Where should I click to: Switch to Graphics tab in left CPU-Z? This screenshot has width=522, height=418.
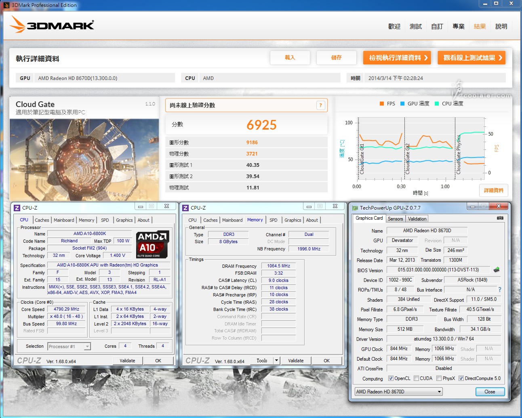coord(124,220)
